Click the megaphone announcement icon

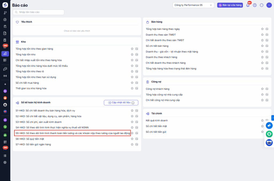[x=269, y=125]
